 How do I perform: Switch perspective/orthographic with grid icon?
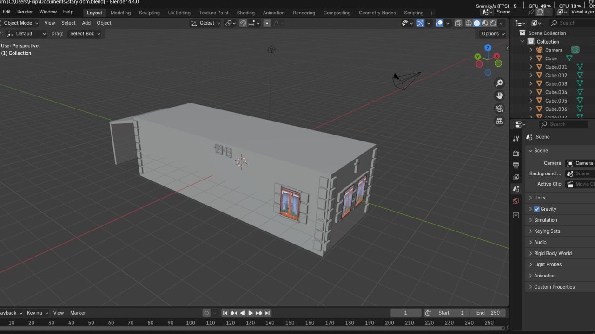tap(500, 121)
